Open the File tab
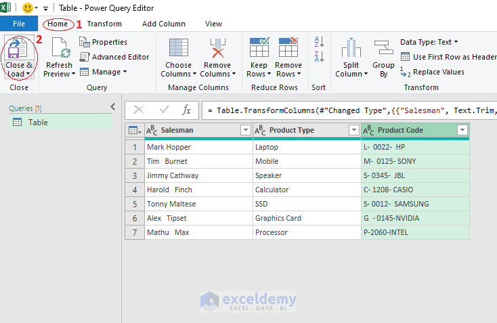The width and height of the screenshot is (497, 323). point(19,24)
